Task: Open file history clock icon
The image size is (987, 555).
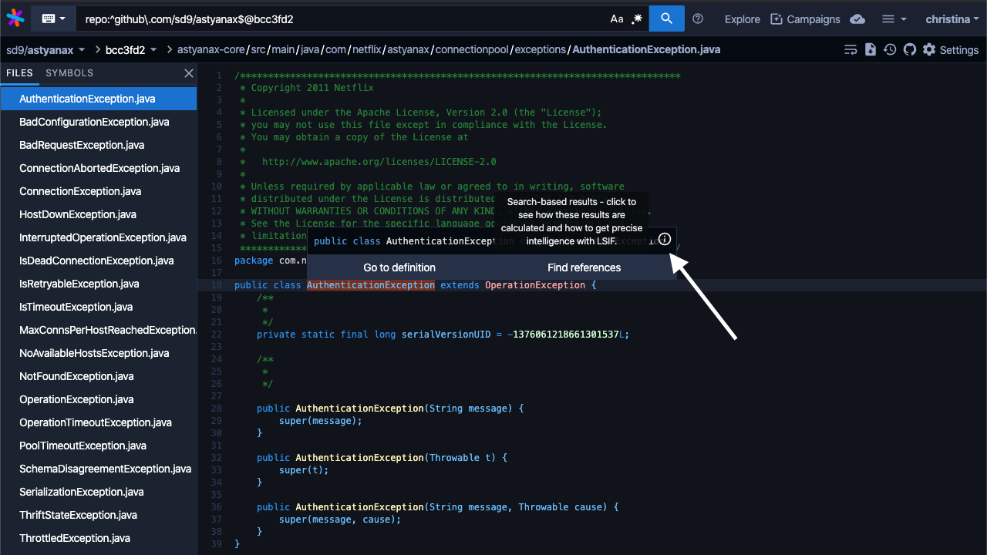Action: click(890, 49)
